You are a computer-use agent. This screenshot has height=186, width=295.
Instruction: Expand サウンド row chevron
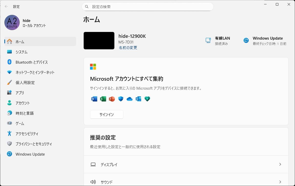tap(280, 182)
